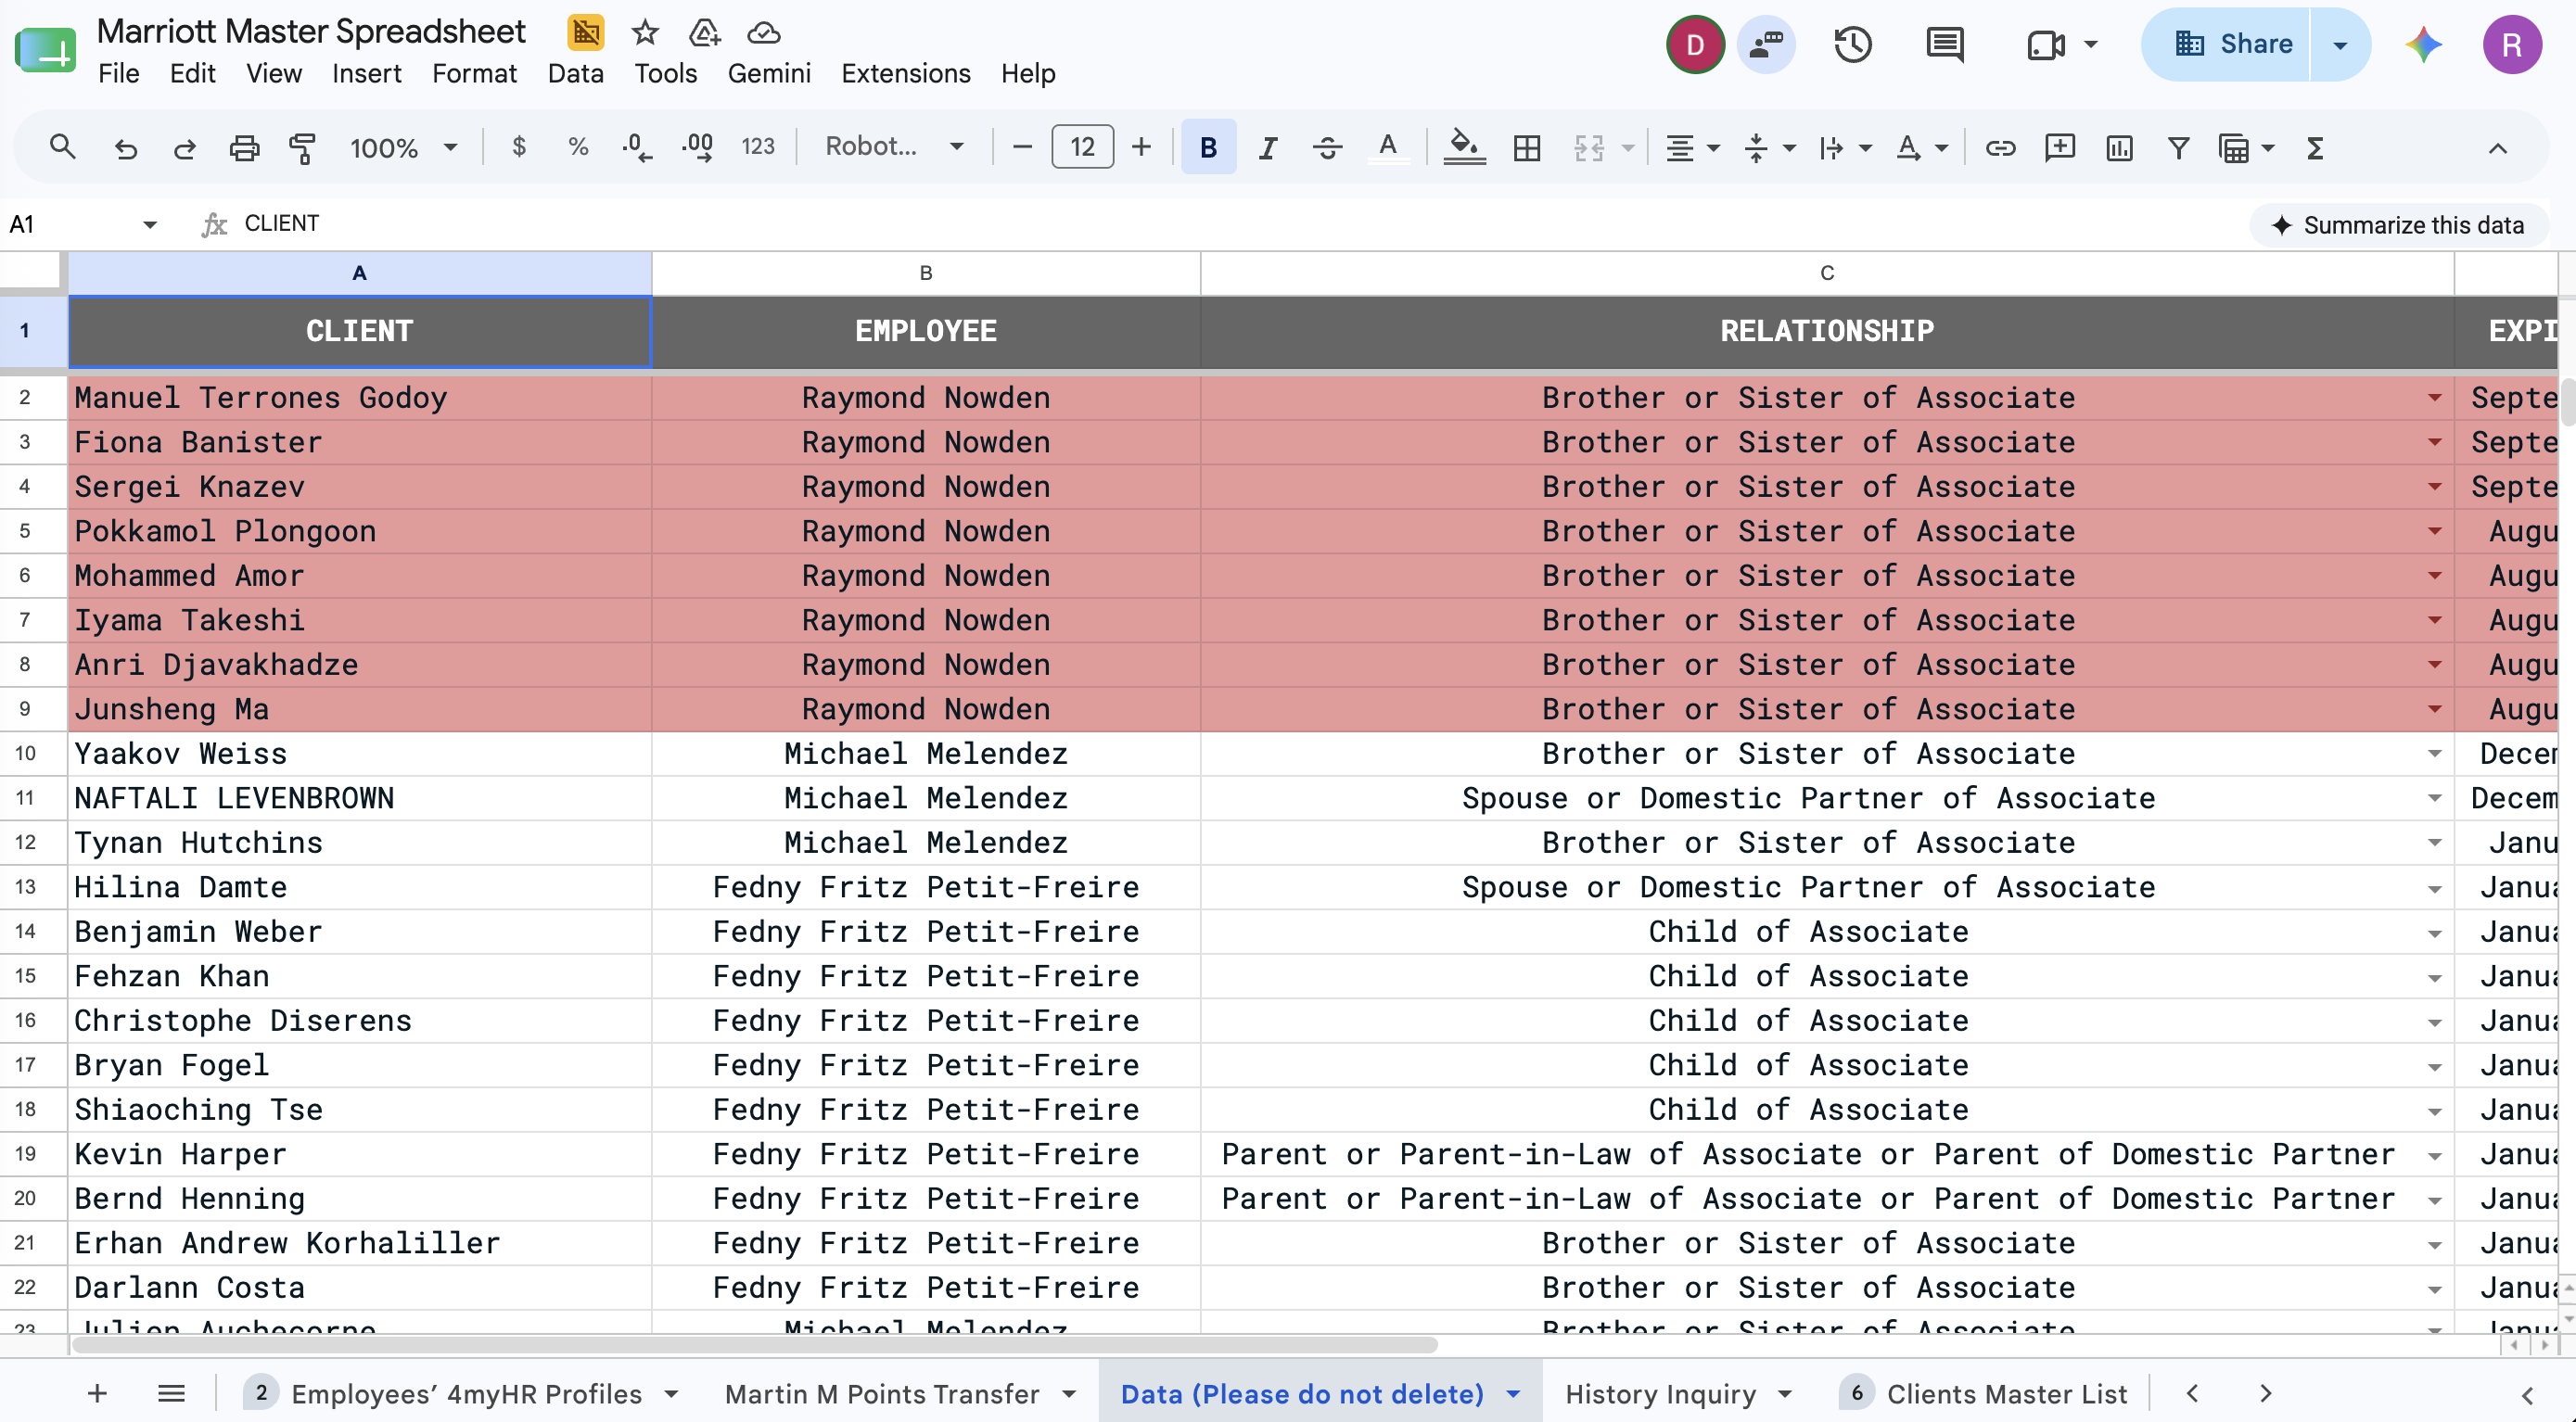Open the Functions sigma icon
The width and height of the screenshot is (2576, 1422).
coord(2314,148)
